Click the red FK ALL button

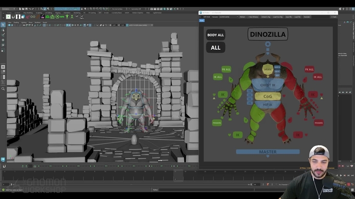tap(309, 70)
